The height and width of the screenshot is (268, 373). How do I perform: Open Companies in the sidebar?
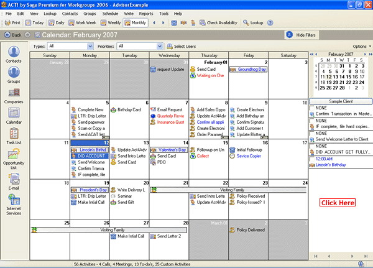(14, 95)
